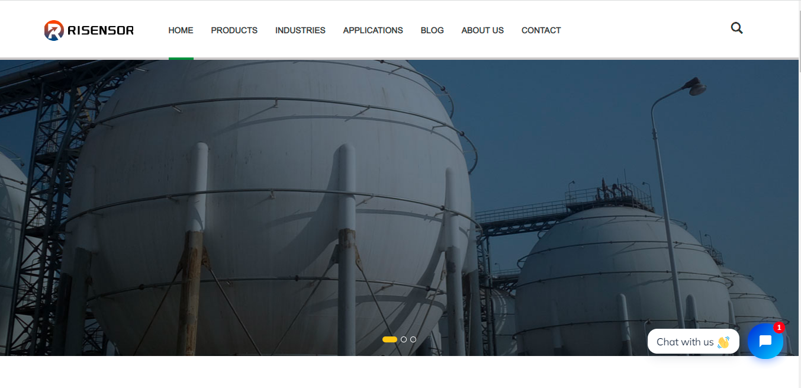Viewport: 801px width, 388px height.
Task: Click the Risensor brand name text
Action: coord(101,30)
